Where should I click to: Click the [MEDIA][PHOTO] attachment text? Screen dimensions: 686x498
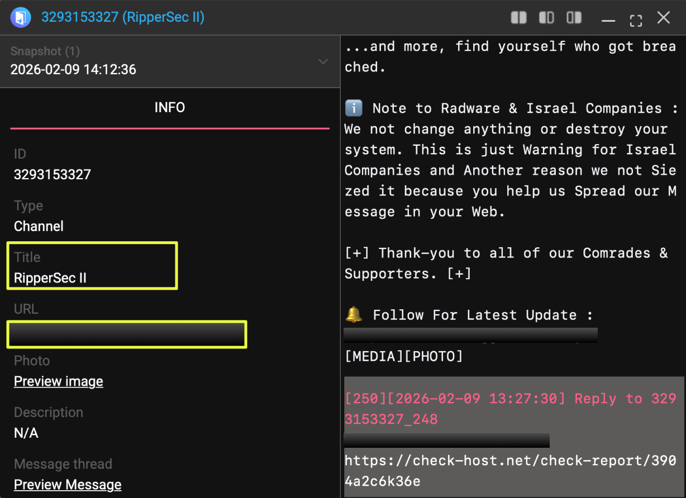coord(404,356)
